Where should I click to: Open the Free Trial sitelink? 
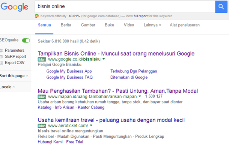tap(75, 142)
